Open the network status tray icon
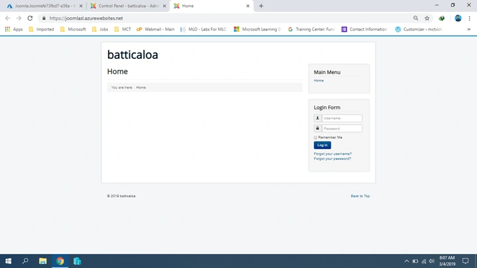 (x=423, y=261)
